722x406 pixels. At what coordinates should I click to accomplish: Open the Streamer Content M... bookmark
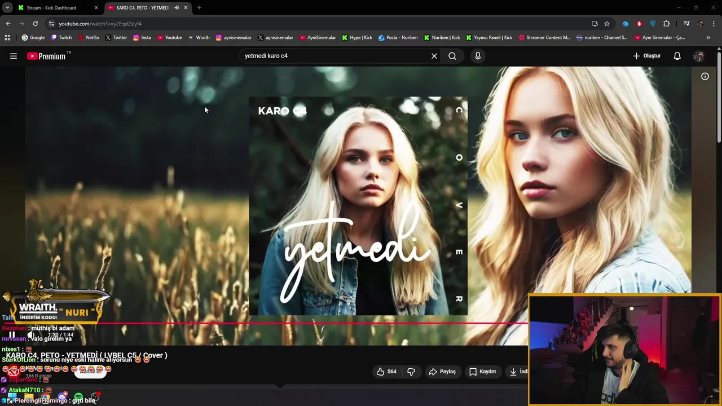pyautogui.click(x=544, y=38)
